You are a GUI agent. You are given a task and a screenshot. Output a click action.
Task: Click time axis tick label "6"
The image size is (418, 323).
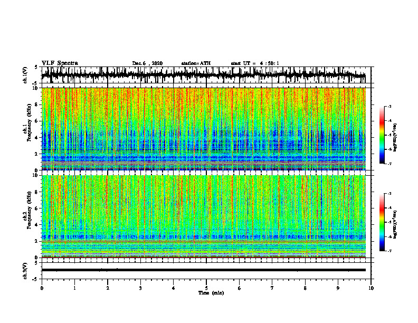point(240,288)
